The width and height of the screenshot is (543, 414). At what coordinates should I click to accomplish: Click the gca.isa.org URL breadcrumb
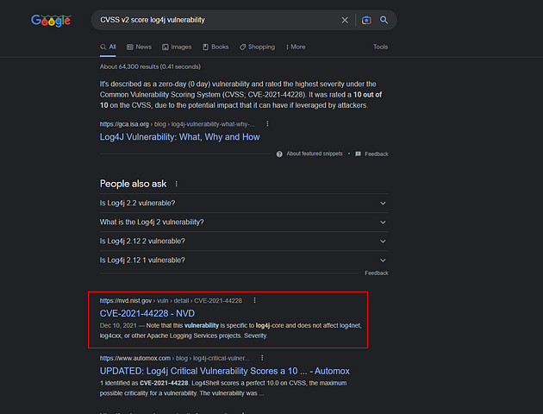pos(178,124)
